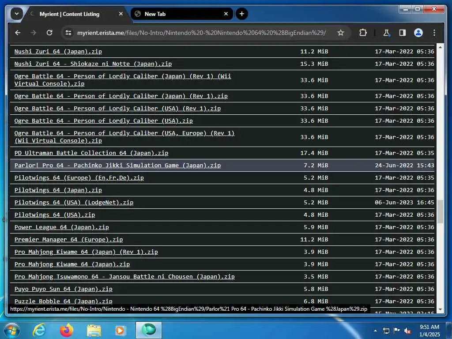The height and width of the screenshot is (339, 452).
Task: Open Pilotwings 64 (Europe) (En,Fr,De).zip
Action: click(x=79, y=178)
